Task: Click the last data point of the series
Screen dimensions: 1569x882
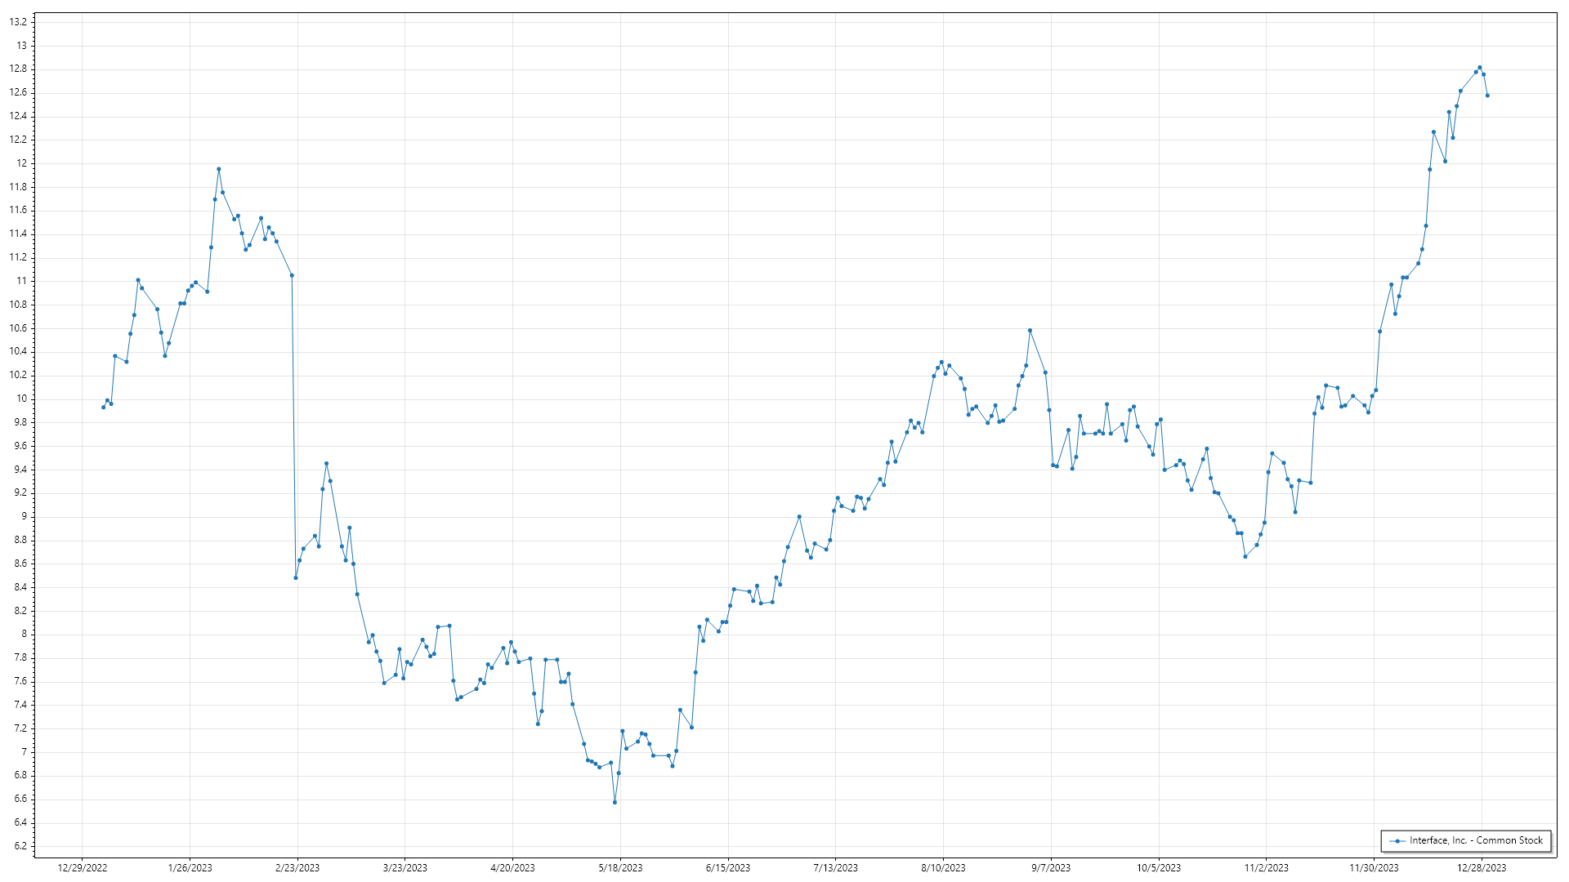Action: coord(1487,96)
